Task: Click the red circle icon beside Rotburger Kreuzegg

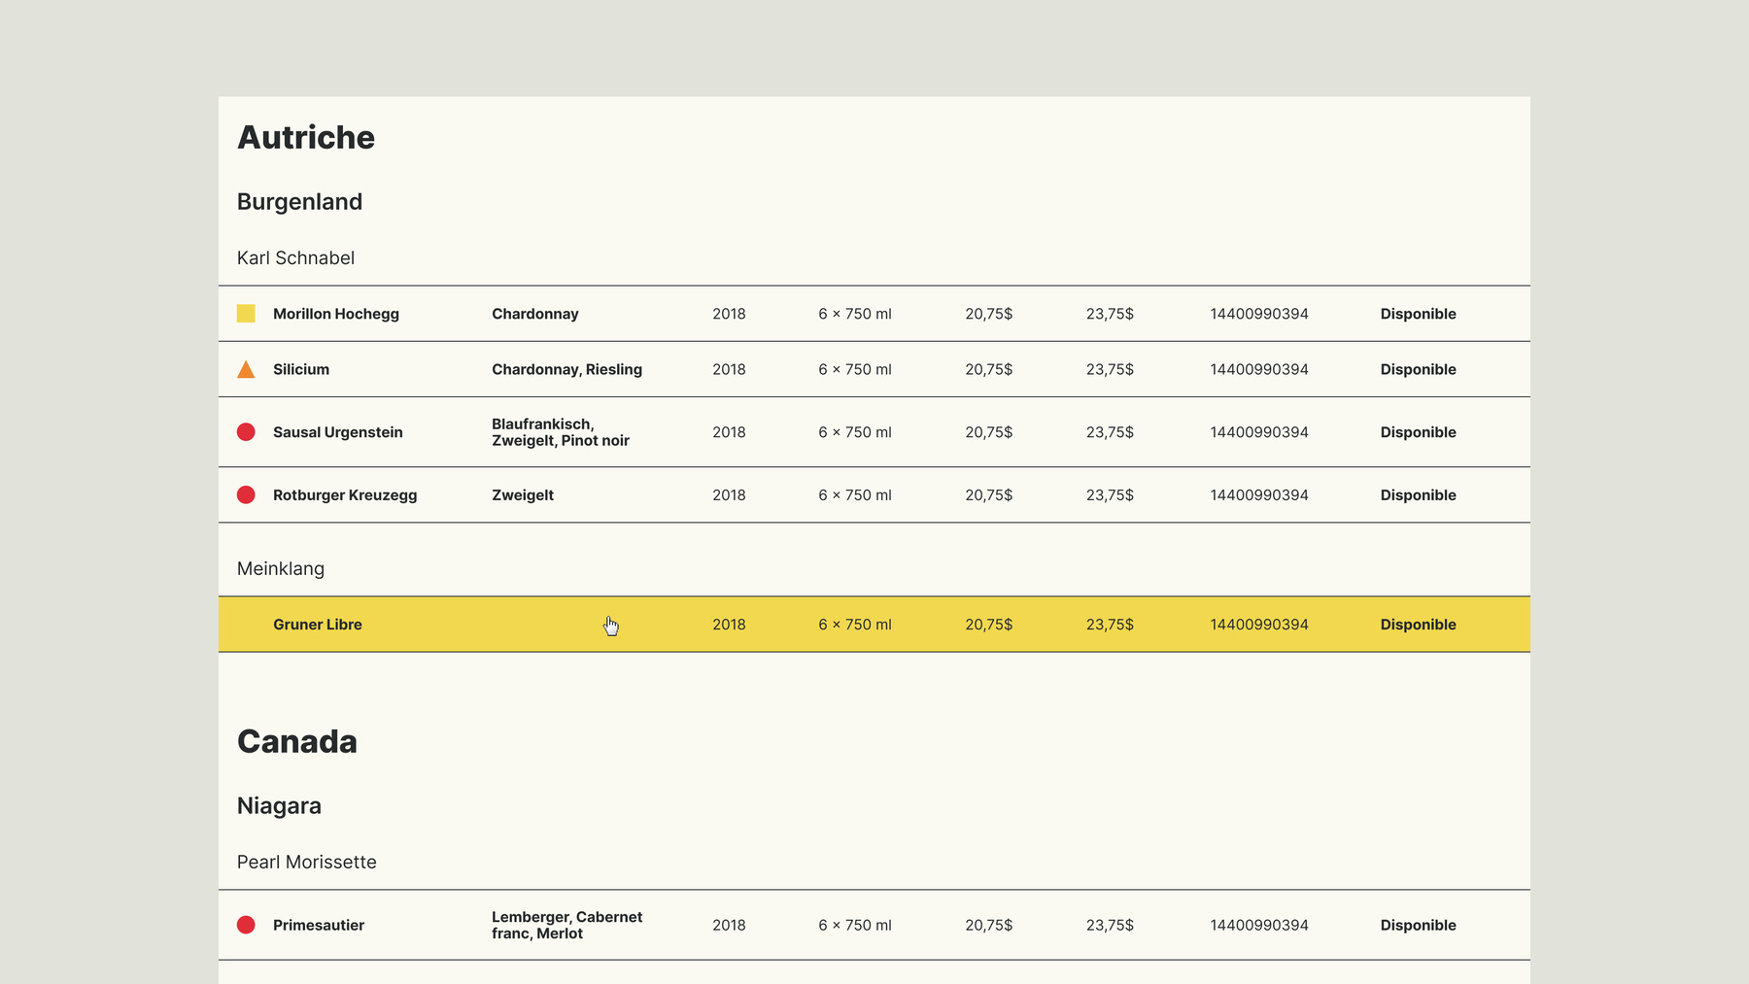Action: point(246,494)
